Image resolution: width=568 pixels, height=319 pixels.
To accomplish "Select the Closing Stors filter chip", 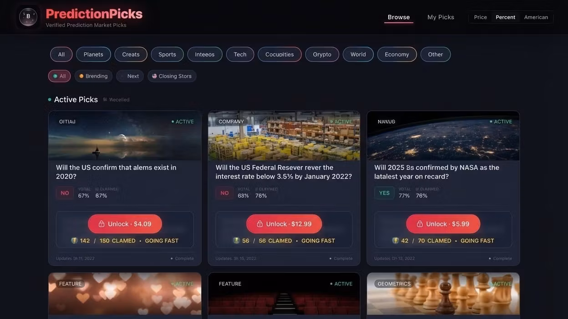I will [x=172, y=76].
